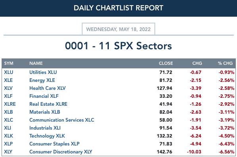Image resolution: width=237 pixels, height=157 pixels.
Task: Click Financial XLF name link
Action: 44,96
